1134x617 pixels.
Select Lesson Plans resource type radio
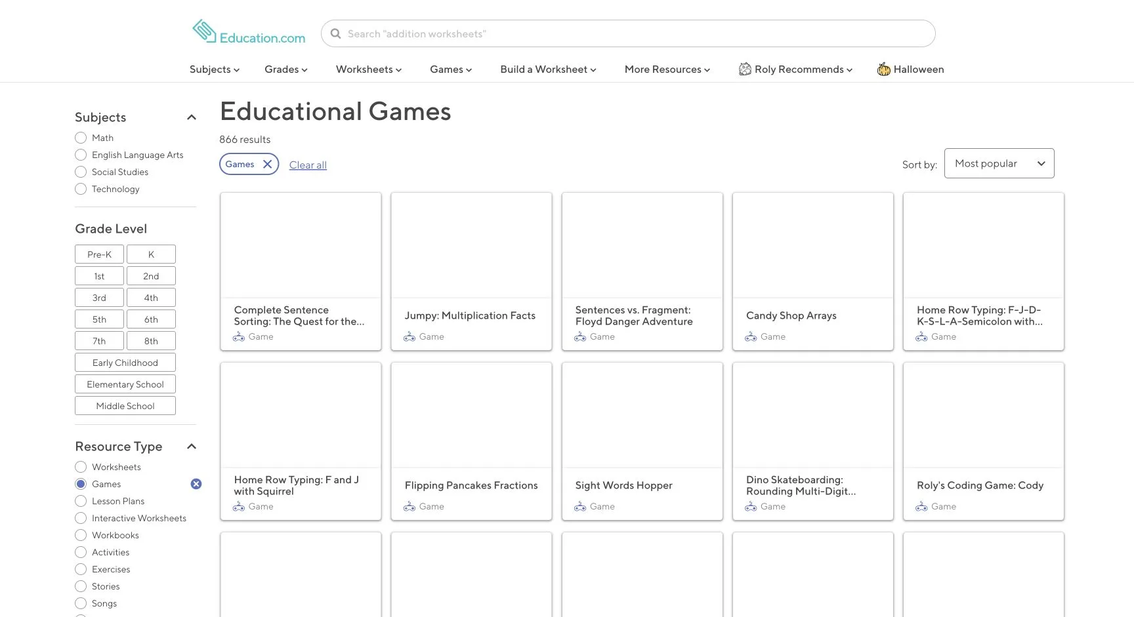tap(81, 501)
